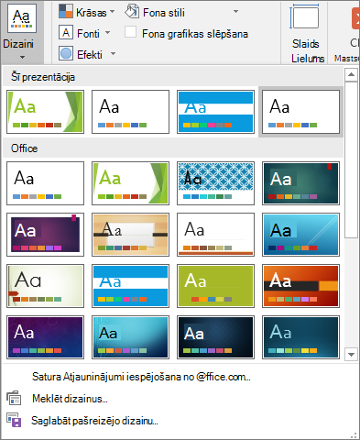Screen dimensions: 360x440
Task: Expand the Fonti dropdown arrow
Action: (107, 32)
